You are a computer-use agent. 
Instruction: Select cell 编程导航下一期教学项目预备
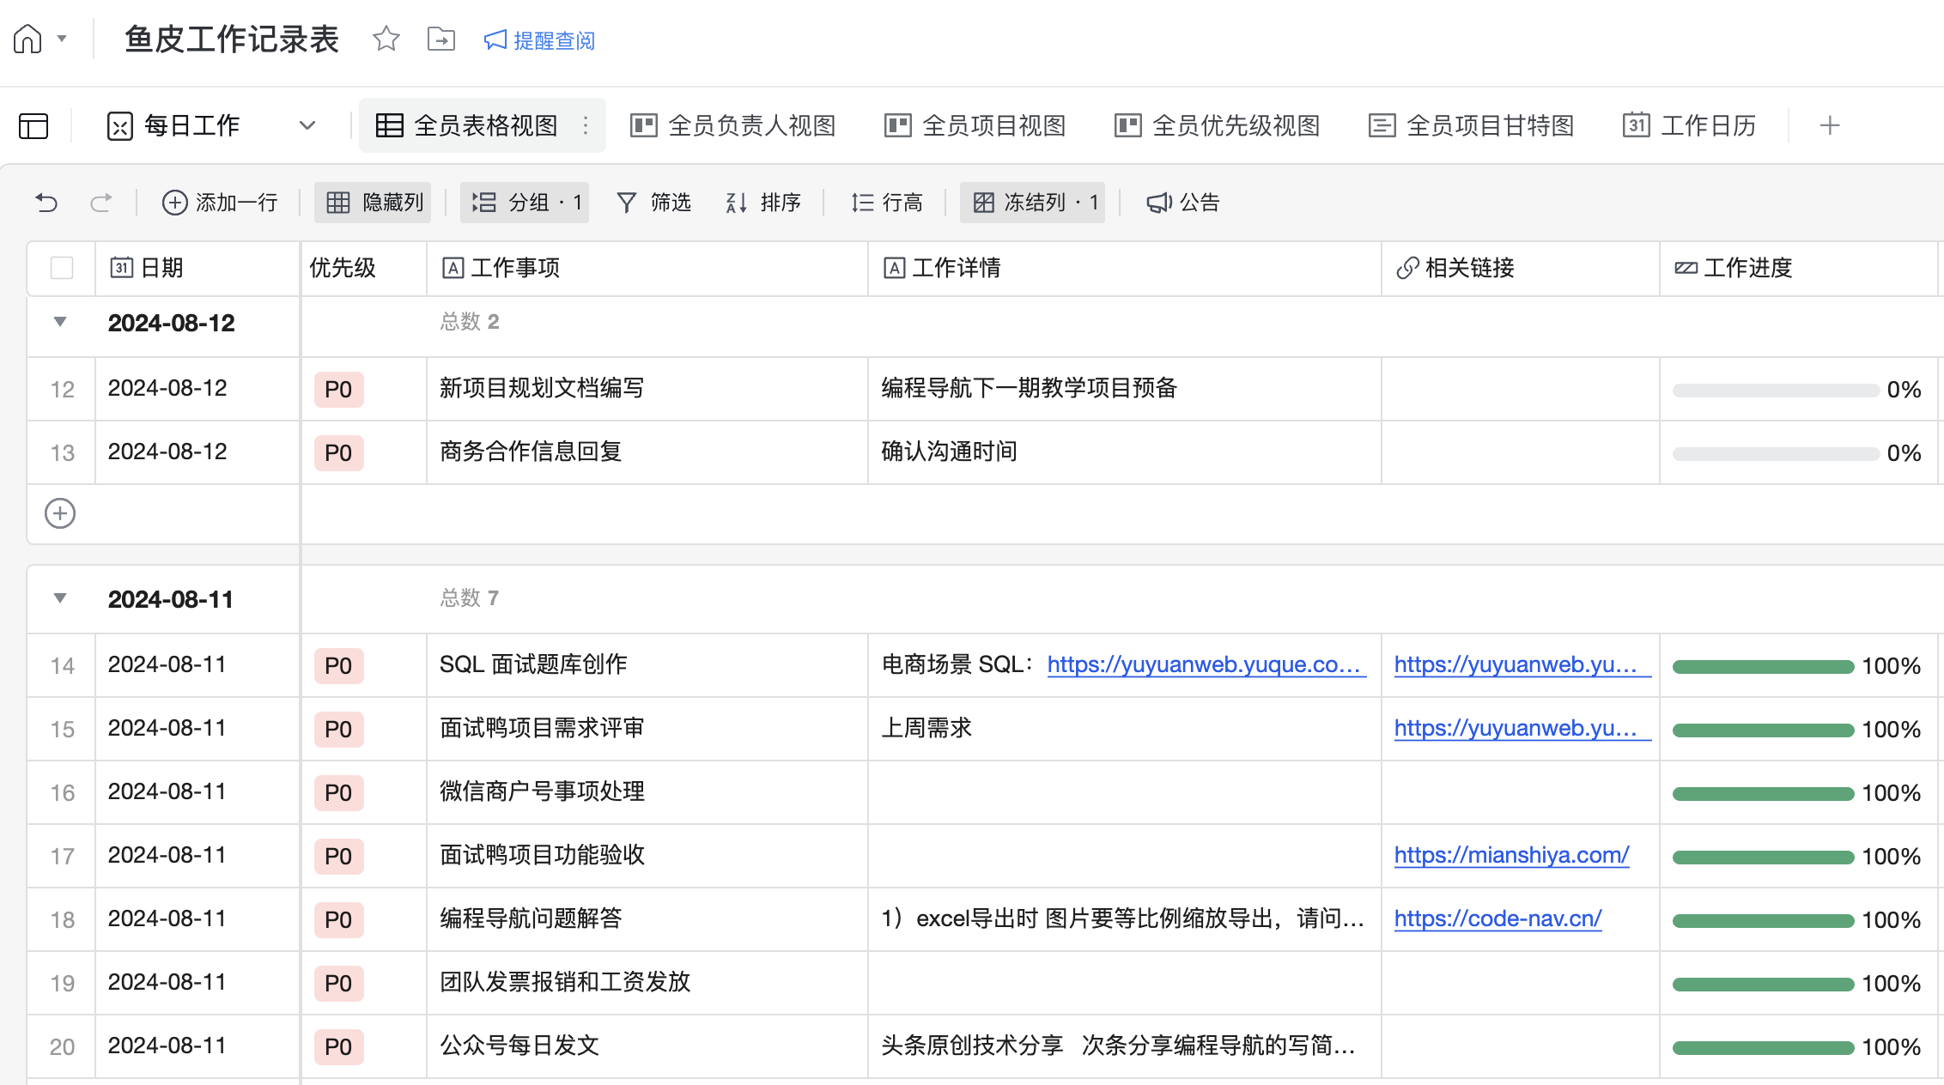click(x=1125, y=389)
